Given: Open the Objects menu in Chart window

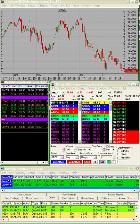Looking at the screenshot, I should click(x=43, y=5).
